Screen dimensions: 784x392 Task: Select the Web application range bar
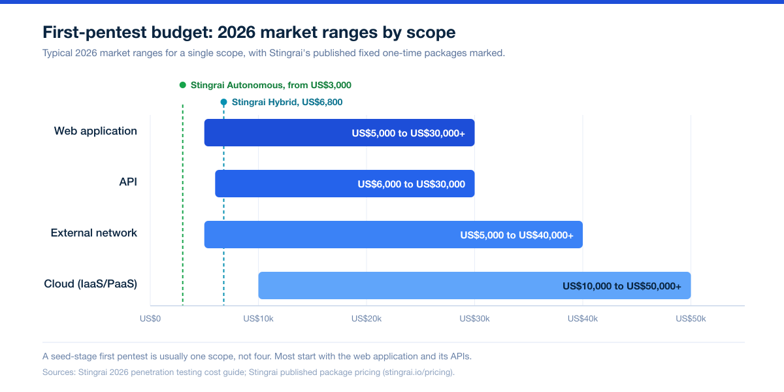point(339,133)
